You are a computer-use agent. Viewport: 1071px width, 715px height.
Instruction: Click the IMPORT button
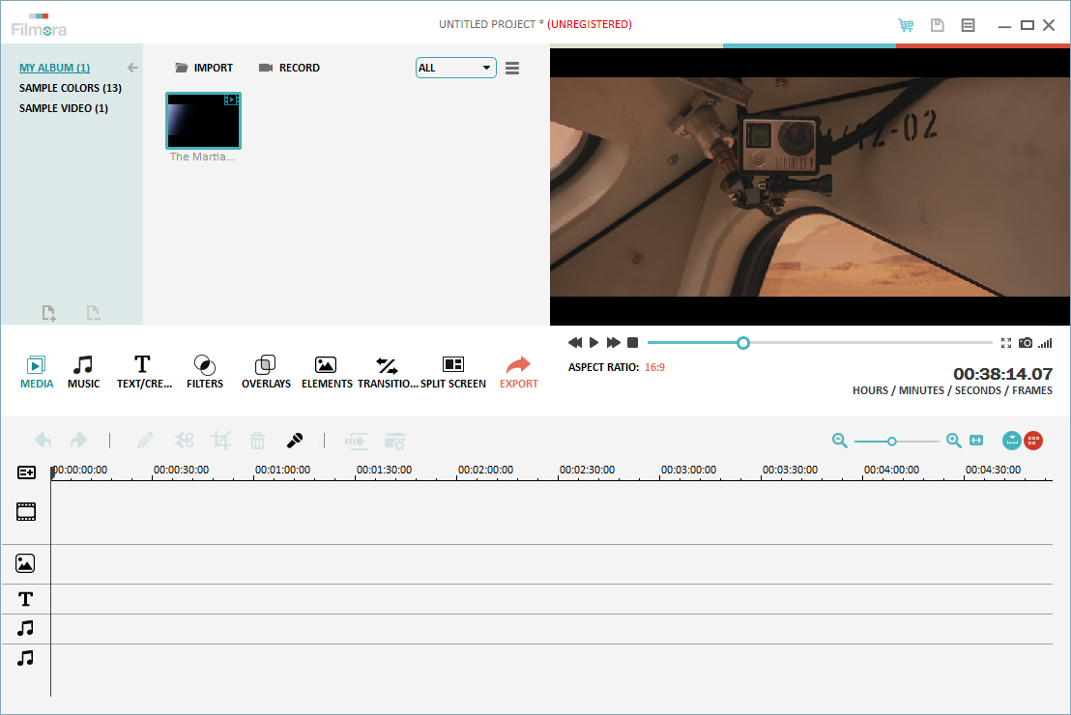(x=204, y=68)
